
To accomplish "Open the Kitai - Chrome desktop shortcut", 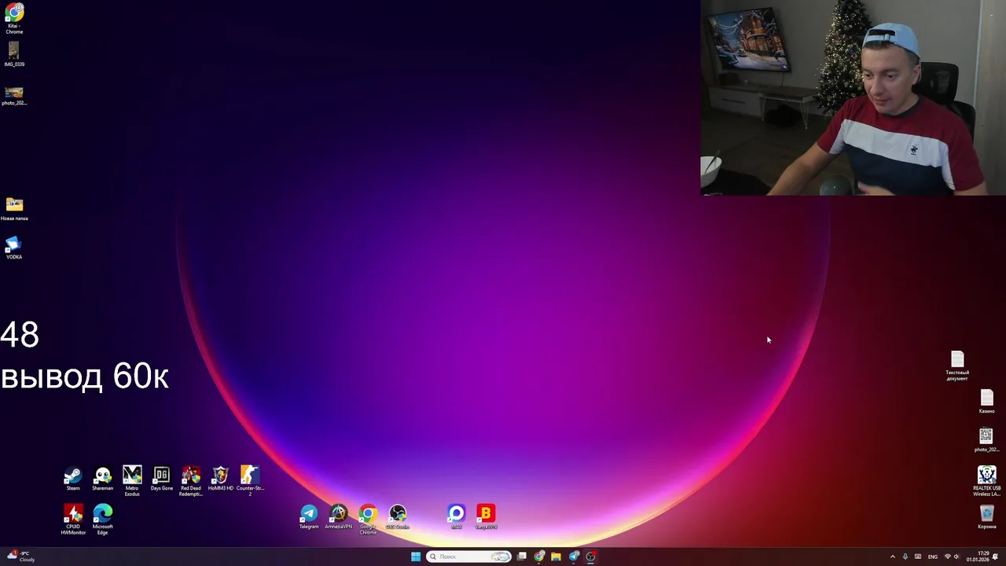I will tap(14, 19).
